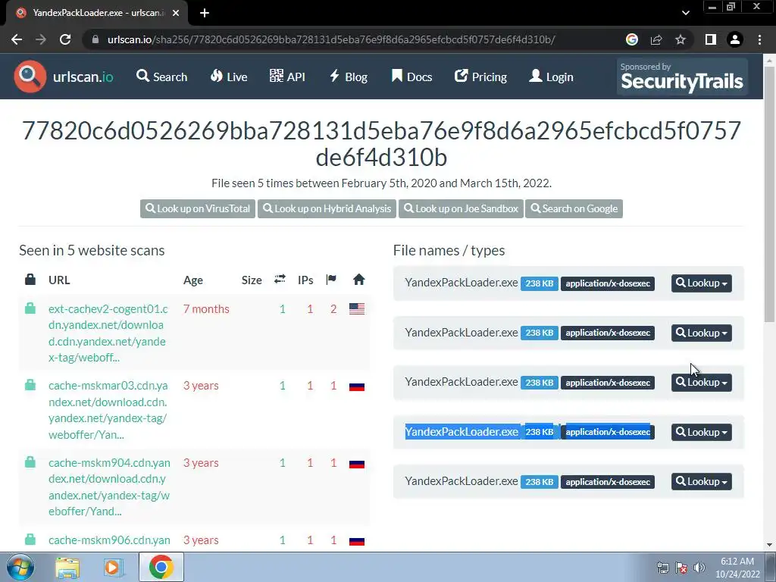Open Docs in urlscan navigation
The height and width of the screenshot is (582, 776).
411,77
